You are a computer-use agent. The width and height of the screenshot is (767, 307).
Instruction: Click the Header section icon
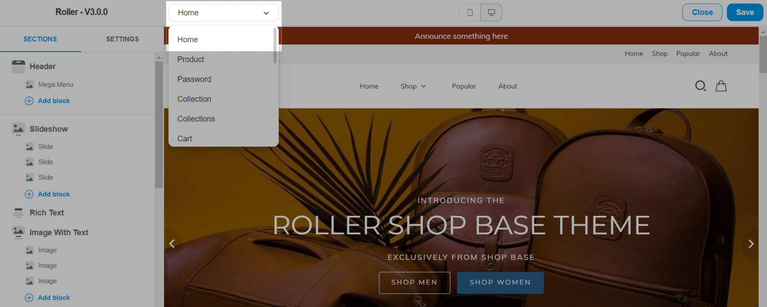coord(18,67)
